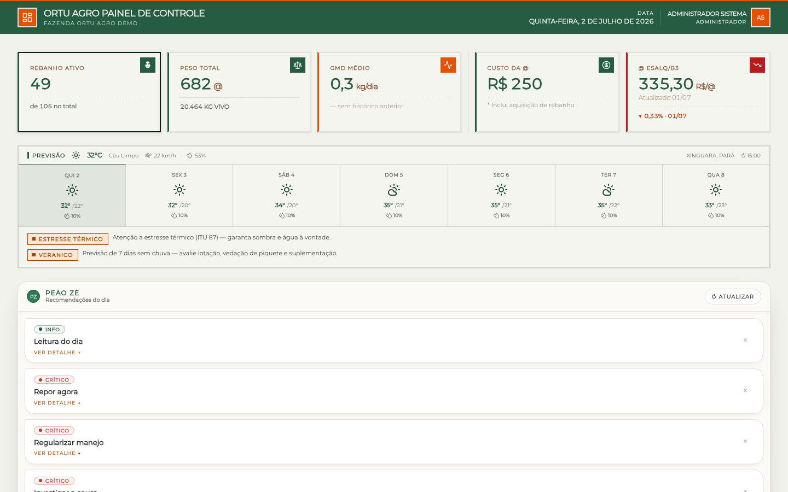Select the SEG 6 forecast day

pos(501,196)
